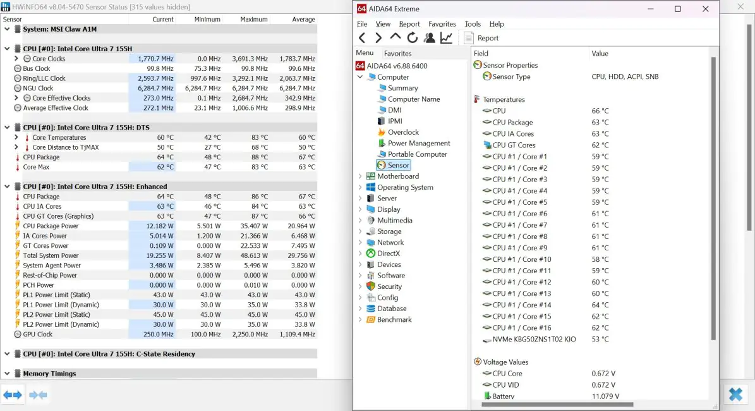Open Power Management tree item
This screenshot has width=755, height=411.
[x=419, y=144]
